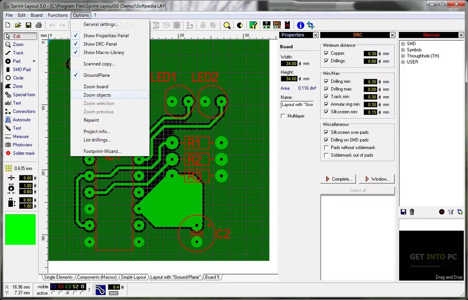Open the USER macros category

tap(403, 61)
